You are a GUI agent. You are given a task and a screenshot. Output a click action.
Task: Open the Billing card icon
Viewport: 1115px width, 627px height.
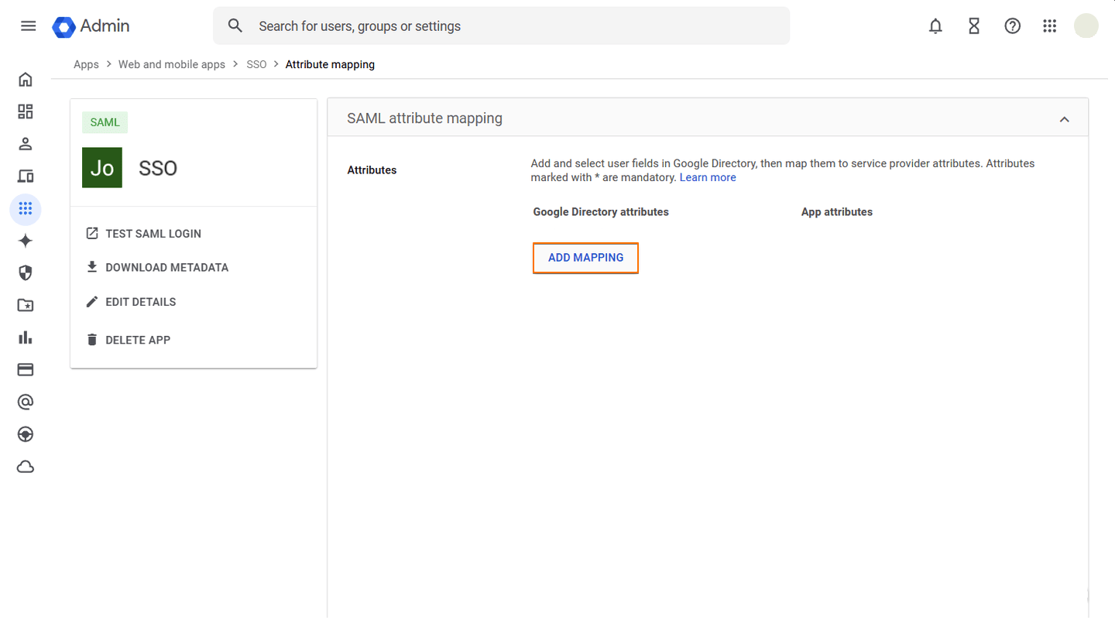(x=25, y=369)
